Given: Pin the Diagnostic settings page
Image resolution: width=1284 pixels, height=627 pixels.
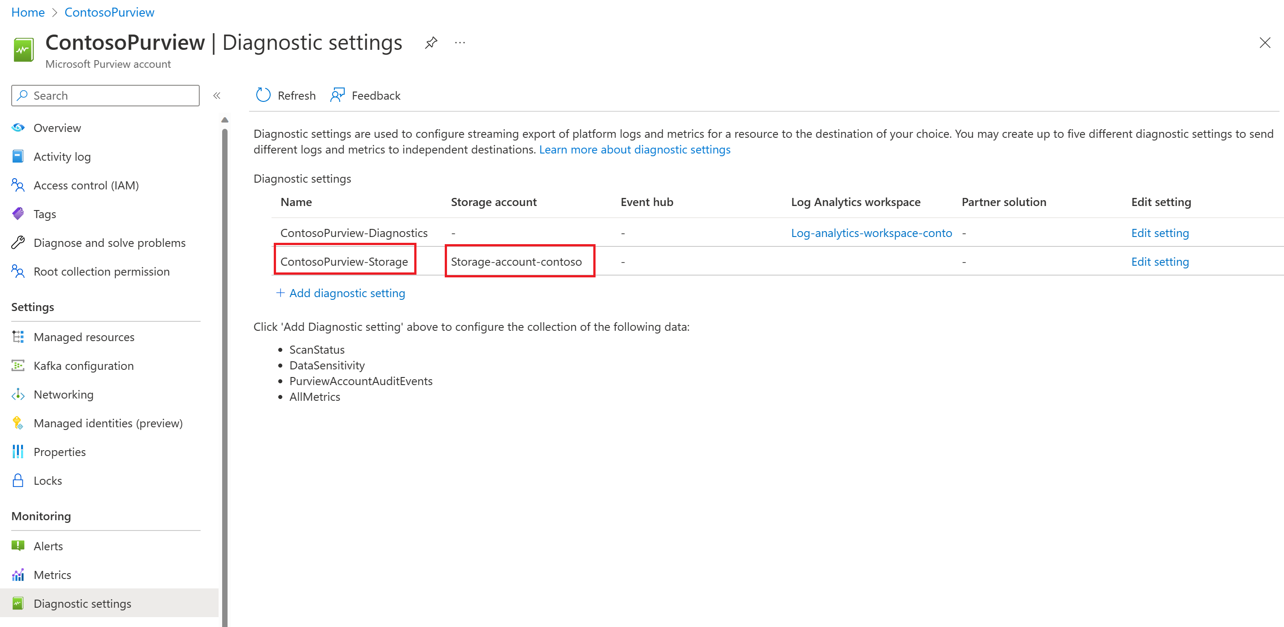Looking at the screenshot, I should click(x=431, y=43).
